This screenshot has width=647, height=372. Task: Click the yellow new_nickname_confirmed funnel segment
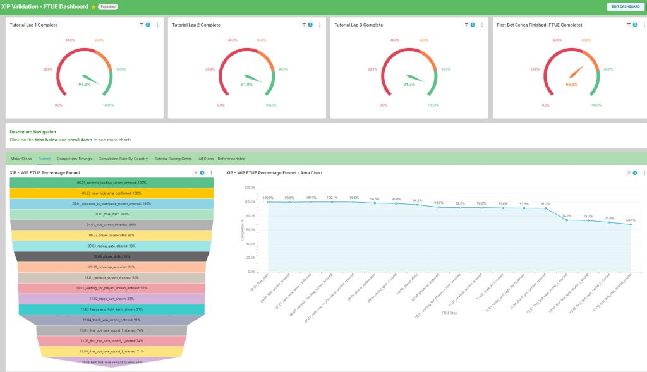pos(112,193)
